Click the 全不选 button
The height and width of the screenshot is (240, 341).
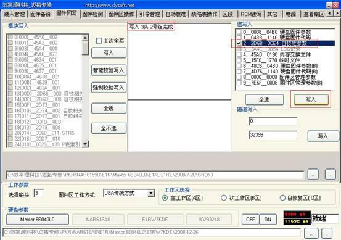[x=109, y=128]
